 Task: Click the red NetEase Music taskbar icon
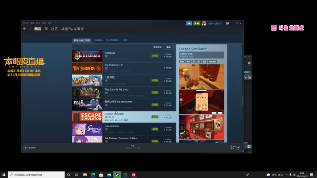click(134, 174)
